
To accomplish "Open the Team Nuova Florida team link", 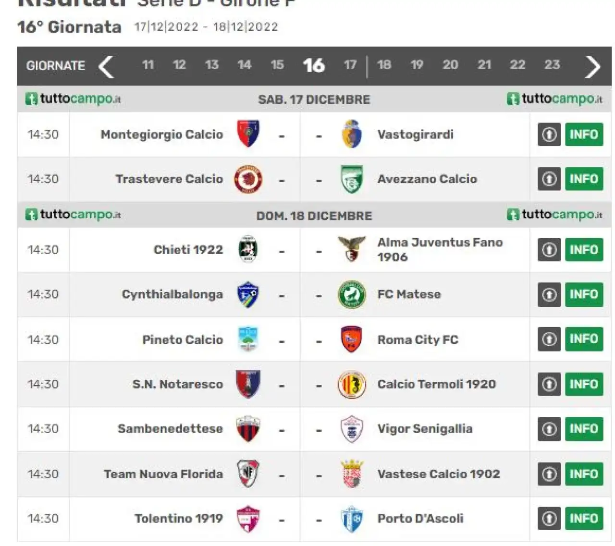I will pos(163,474).
